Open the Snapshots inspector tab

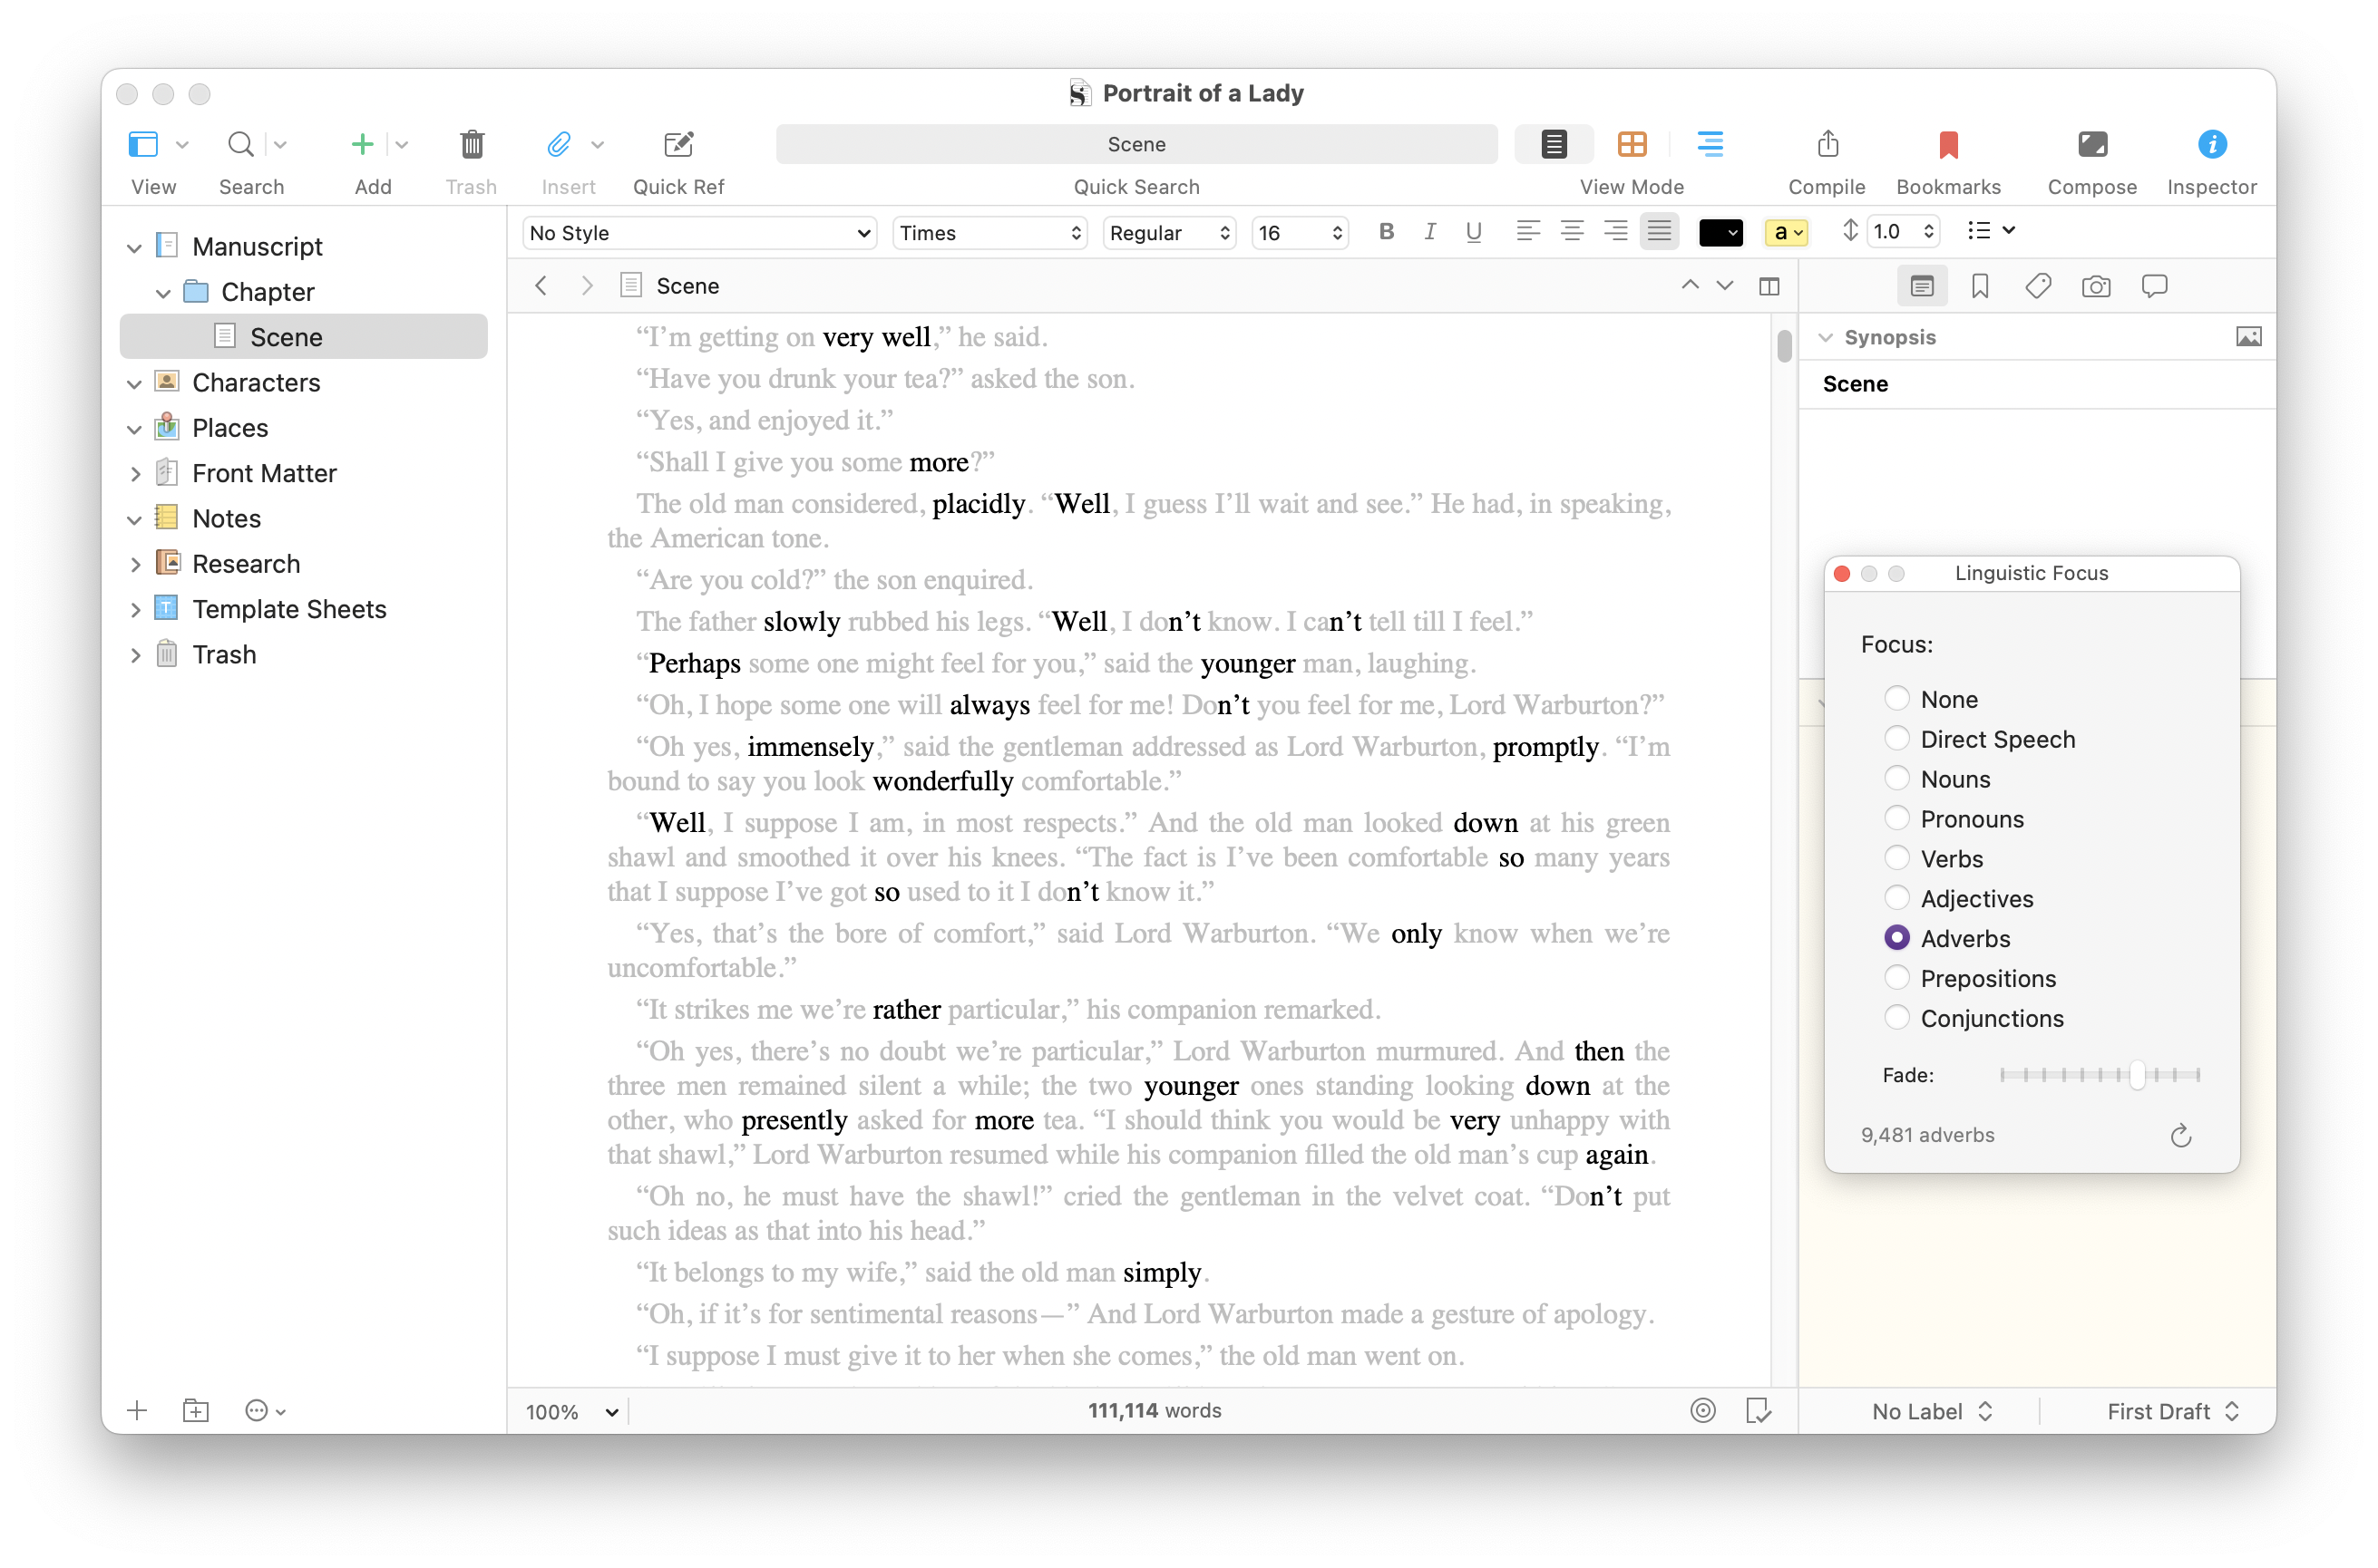coord(2095,287)
